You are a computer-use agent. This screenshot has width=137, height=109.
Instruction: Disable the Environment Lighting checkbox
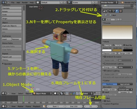[x=105, y=64]
